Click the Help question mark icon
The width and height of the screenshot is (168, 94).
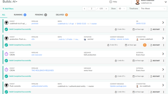[111, 2]
